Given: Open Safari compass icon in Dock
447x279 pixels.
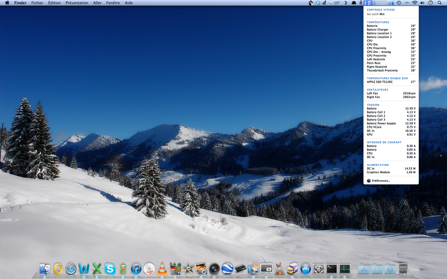Looking at the screenshot, I should tap(71, 269).
